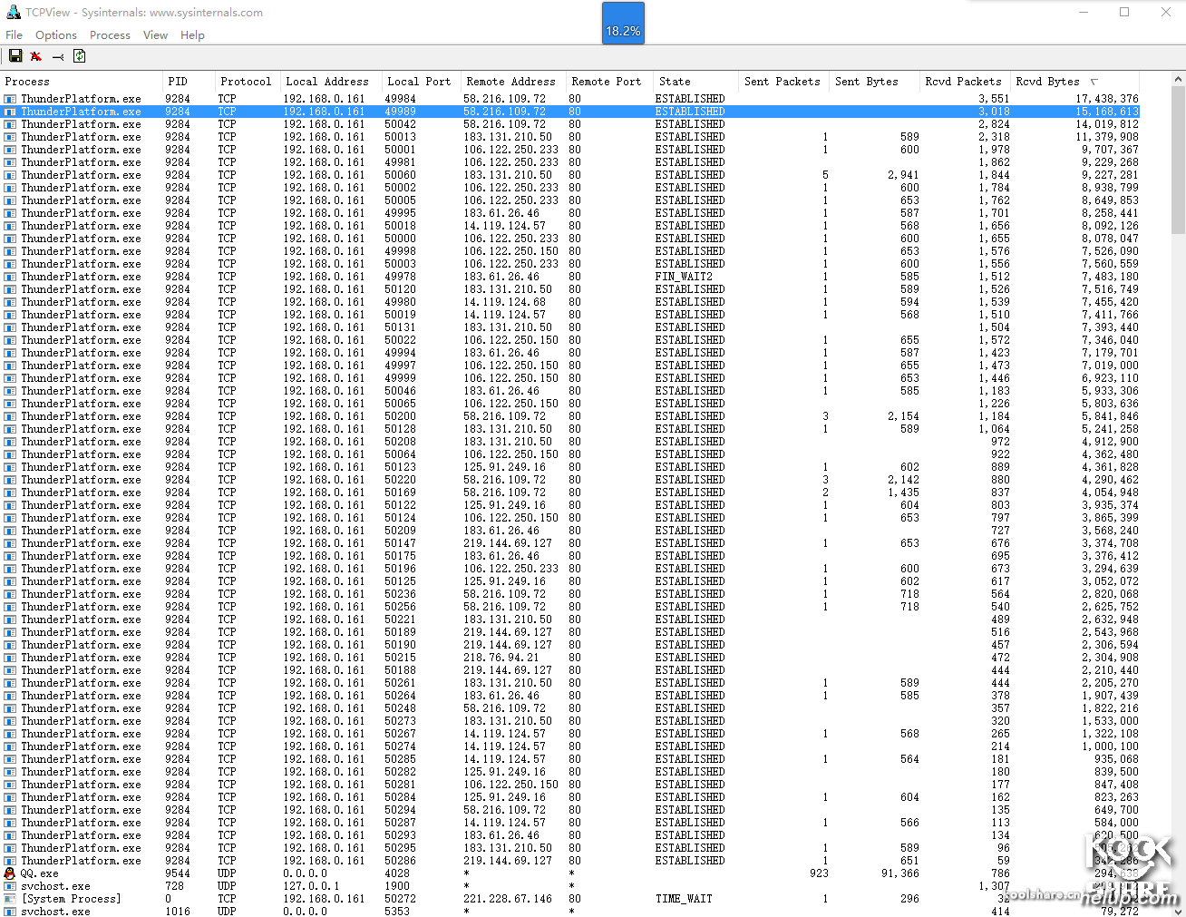1186x917 pixels.
Task: Click the 17,438,376 Rcvd Bytes value
Action: tap(1107, 99)
